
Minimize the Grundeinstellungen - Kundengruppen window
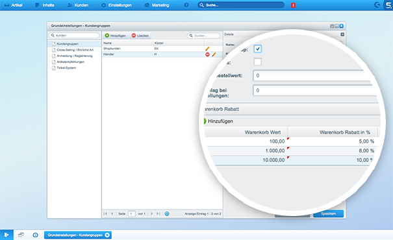point(332,26)
